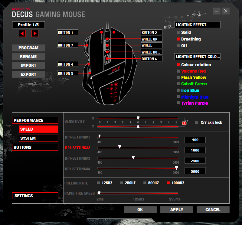Confirm with the OK button

[140, 210]
